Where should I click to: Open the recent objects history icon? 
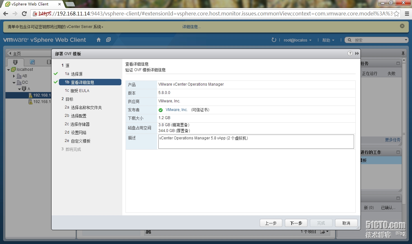point(108,40)
